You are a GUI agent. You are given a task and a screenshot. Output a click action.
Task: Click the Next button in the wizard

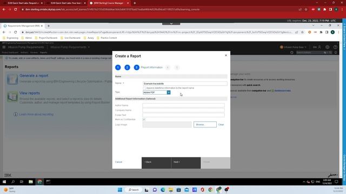click(186, 163)
